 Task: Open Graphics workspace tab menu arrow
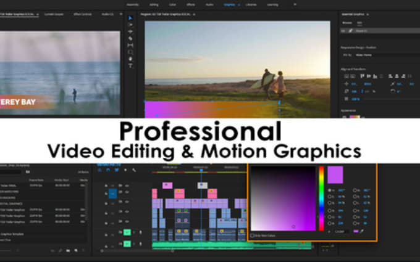point(239,5)
